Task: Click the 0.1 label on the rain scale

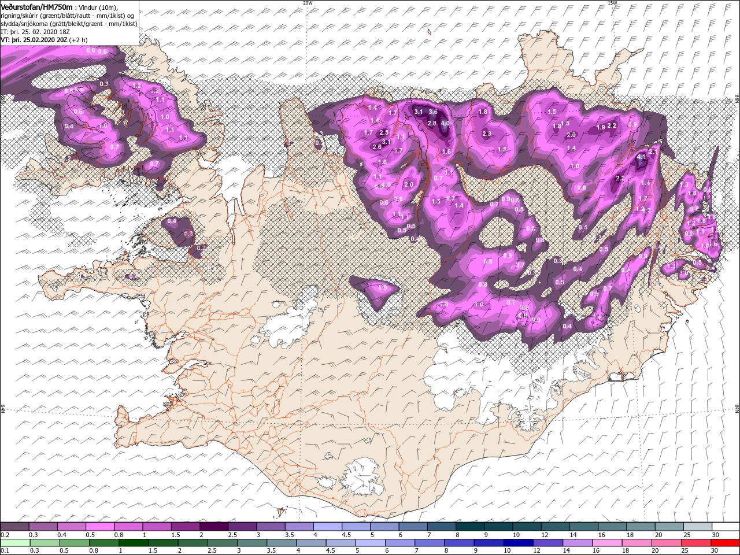Action: tap(5, 551)
